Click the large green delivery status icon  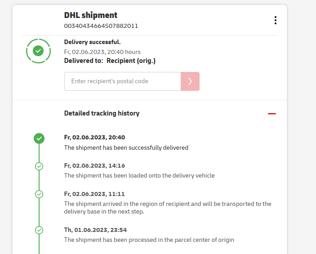[39, 51]
